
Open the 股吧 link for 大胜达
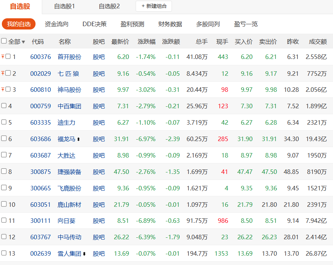tap(99, 156)
